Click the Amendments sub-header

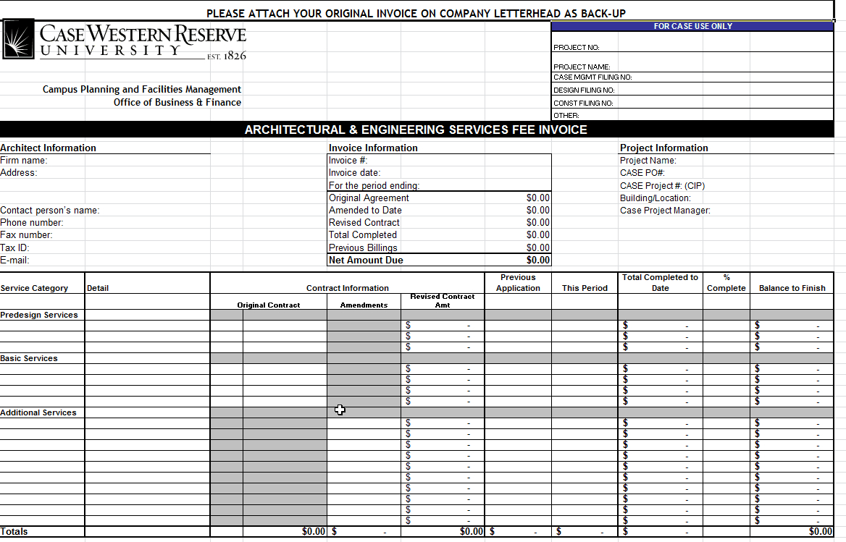tap(364, 305)
